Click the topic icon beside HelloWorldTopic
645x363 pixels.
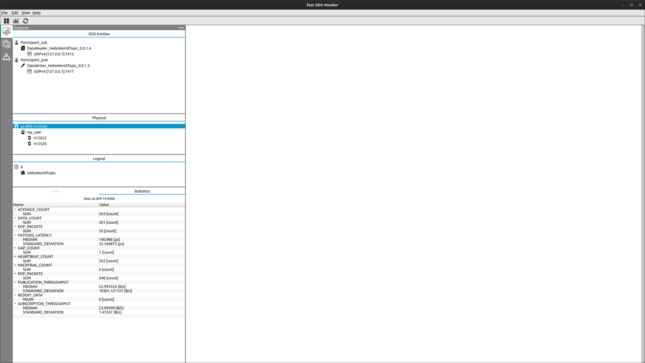23,173
